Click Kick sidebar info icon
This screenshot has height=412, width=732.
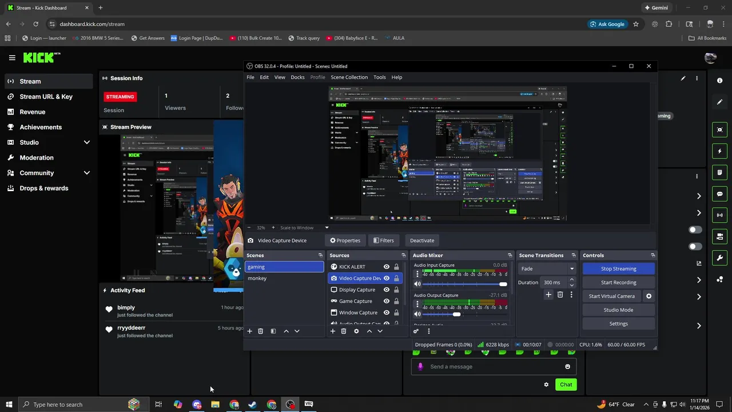pos(720,81)
